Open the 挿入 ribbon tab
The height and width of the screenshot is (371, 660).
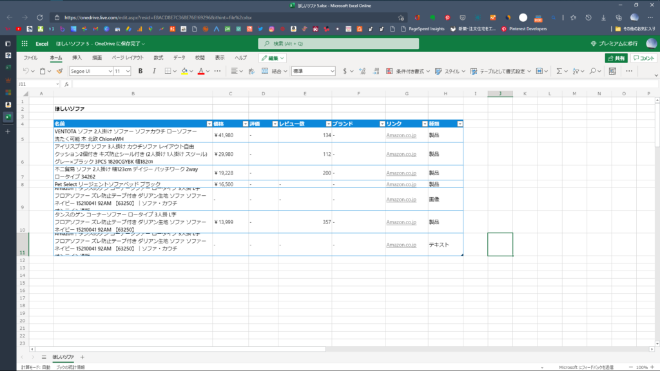pos(77,57)
